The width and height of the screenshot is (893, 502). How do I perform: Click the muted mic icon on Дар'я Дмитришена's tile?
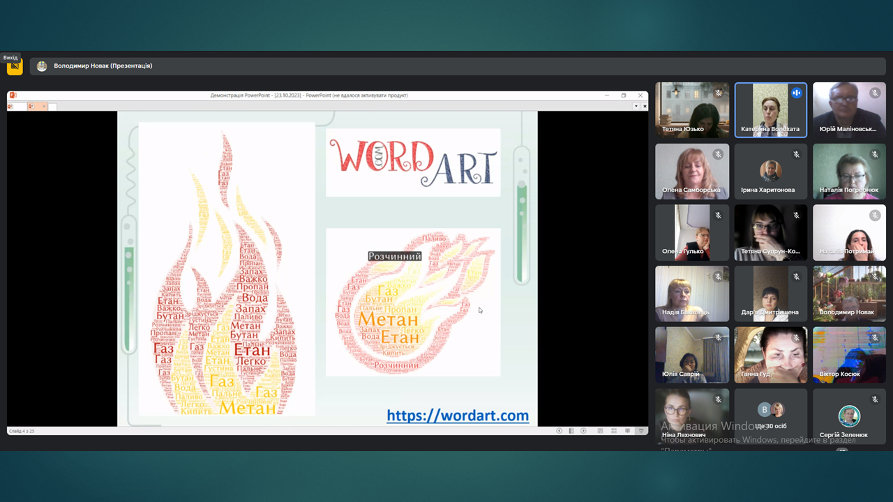click(x=796, y=277)
